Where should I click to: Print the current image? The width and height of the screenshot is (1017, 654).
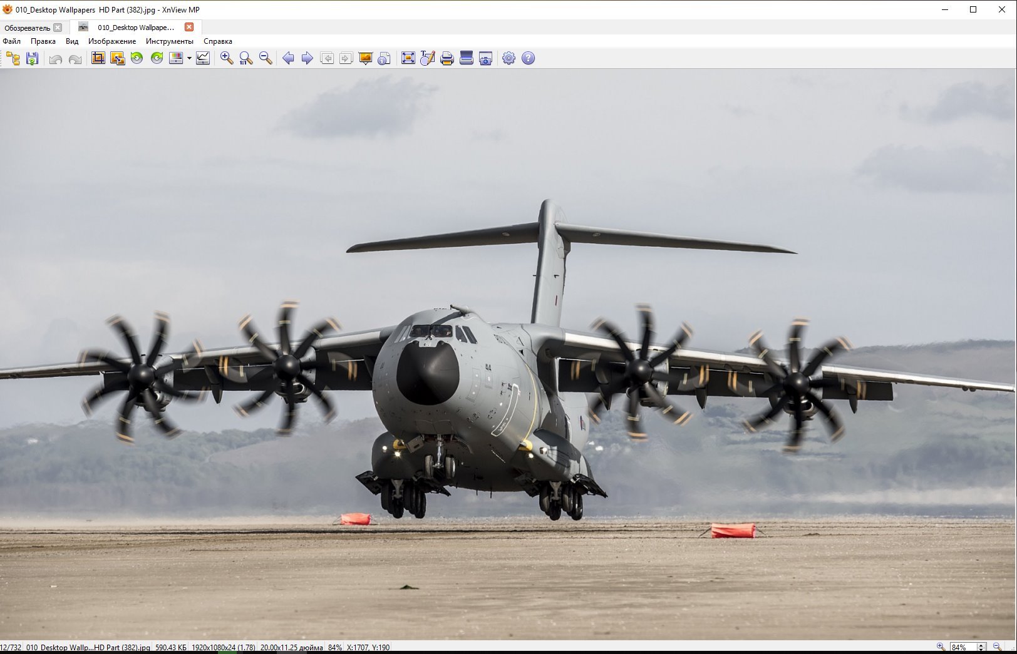(447, 58)
